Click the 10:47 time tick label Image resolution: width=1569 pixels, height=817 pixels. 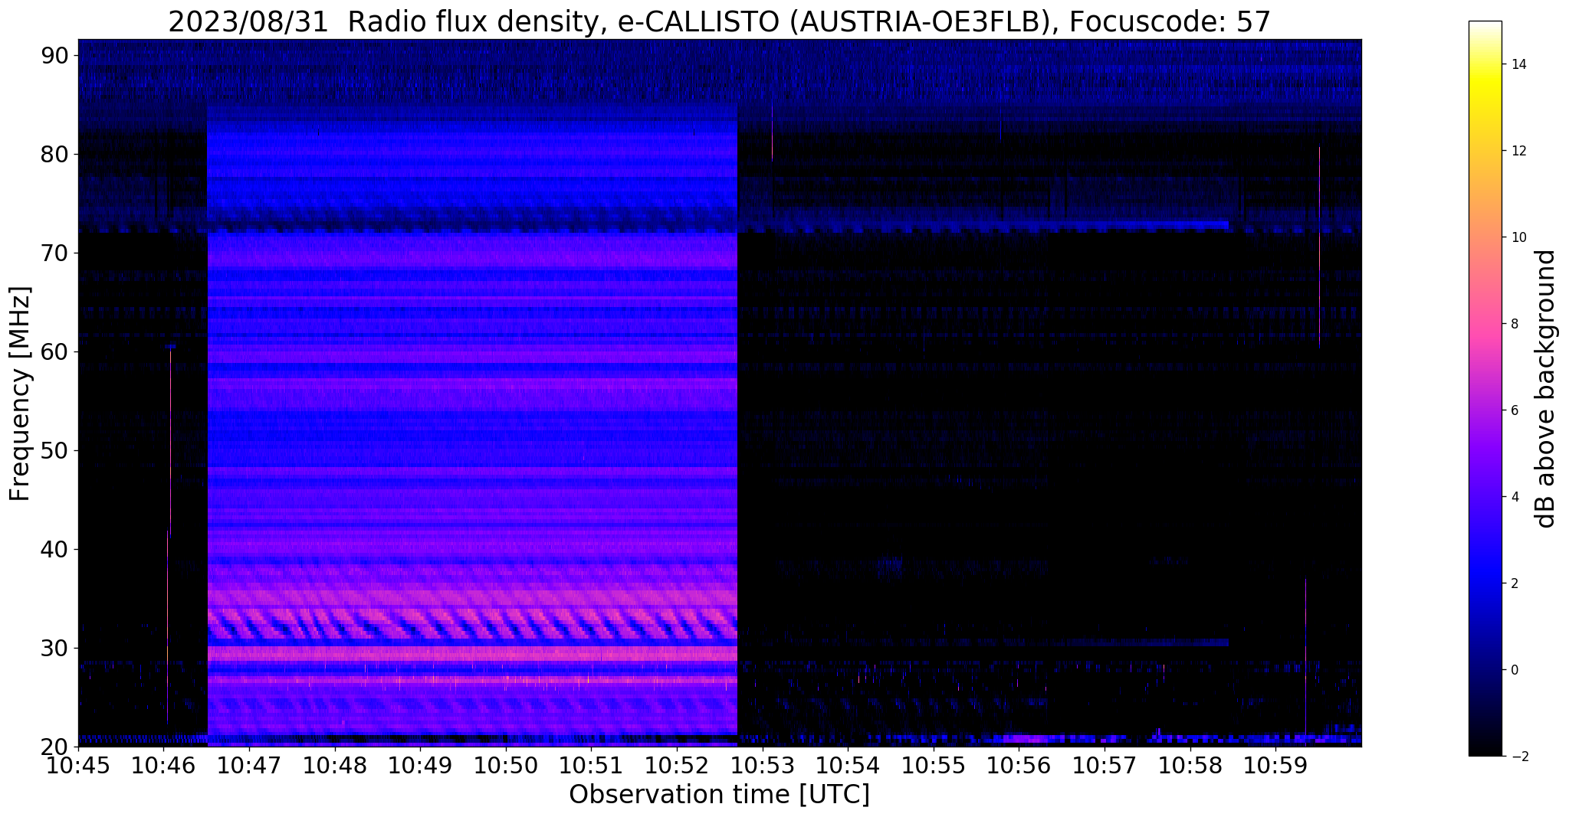[x=249, y=765]
